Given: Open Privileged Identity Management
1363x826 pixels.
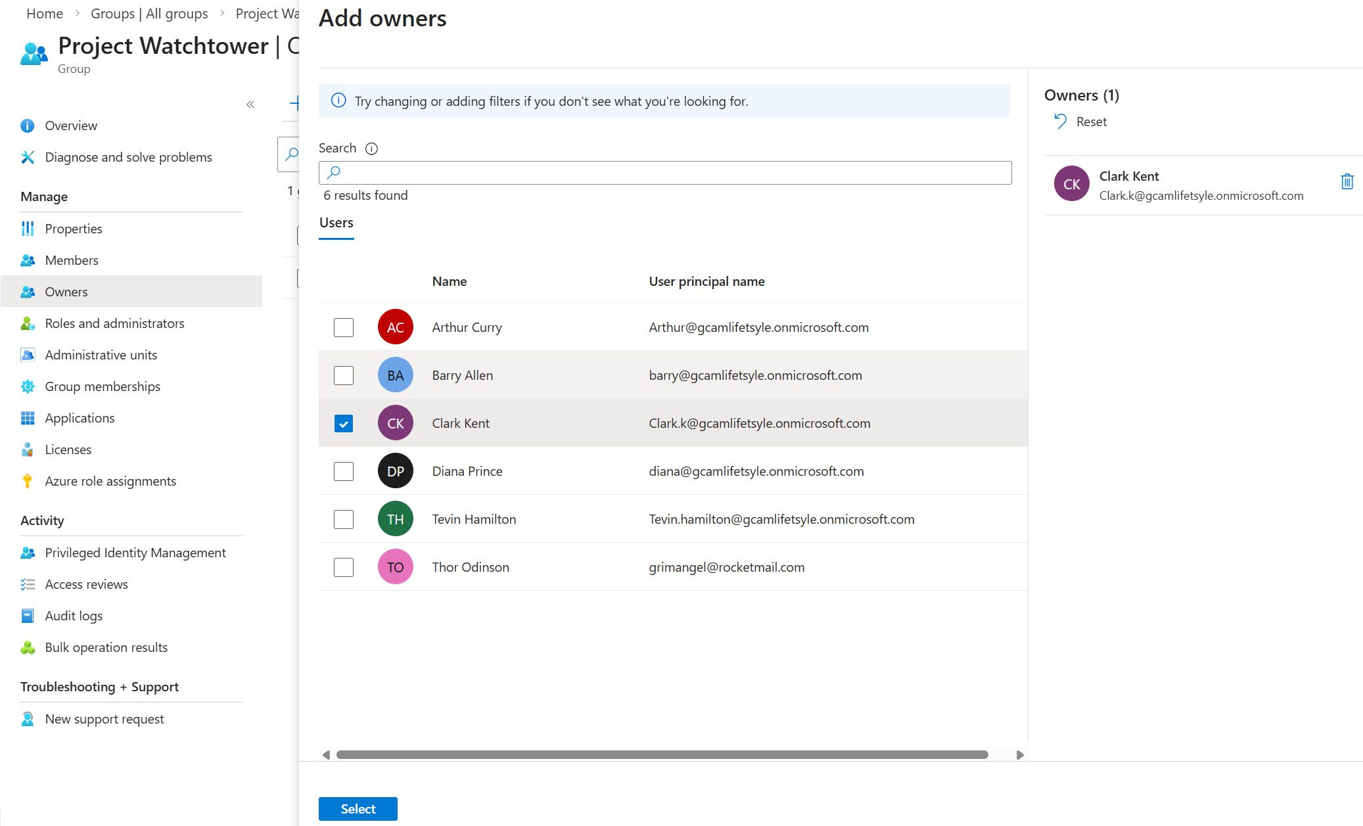Looking at the screenshot, I should 135,553.
